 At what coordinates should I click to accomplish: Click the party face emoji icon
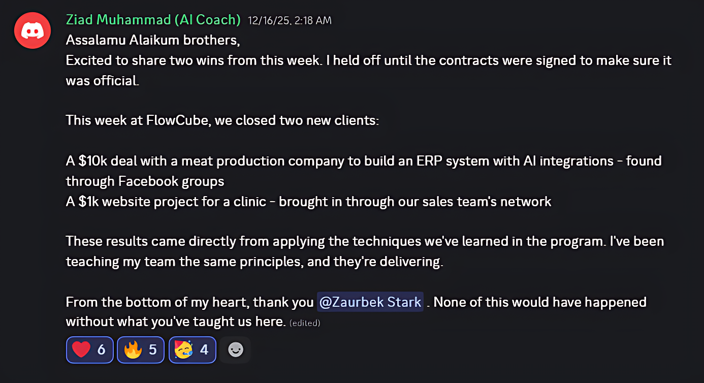183,349
